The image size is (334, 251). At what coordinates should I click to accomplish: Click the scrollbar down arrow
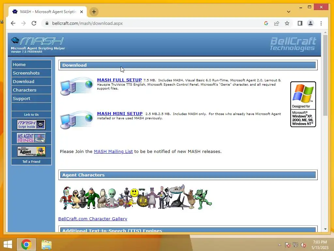click(x=325, y=229)
